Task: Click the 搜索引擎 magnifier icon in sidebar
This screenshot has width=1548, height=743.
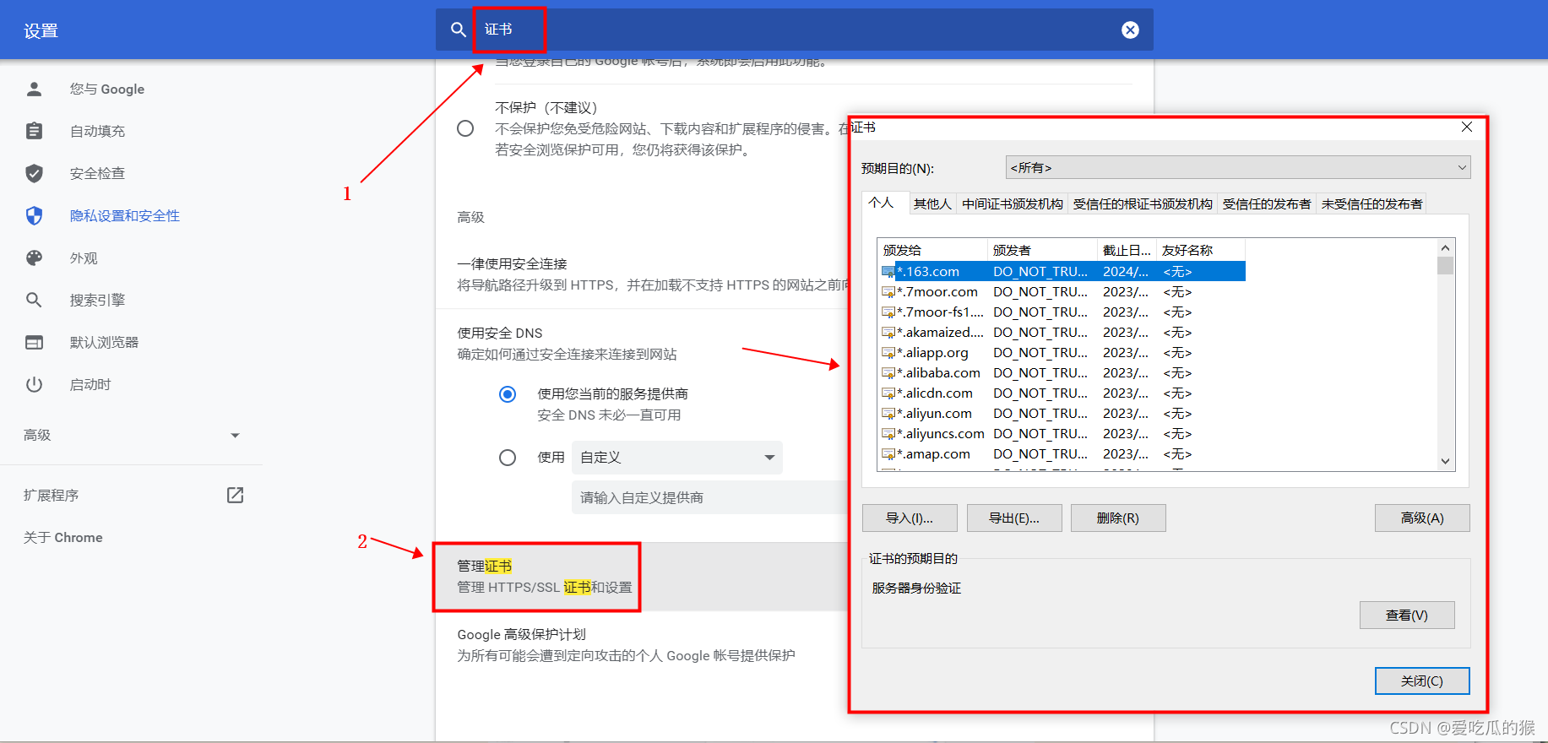Action: (x=35, y=300)
